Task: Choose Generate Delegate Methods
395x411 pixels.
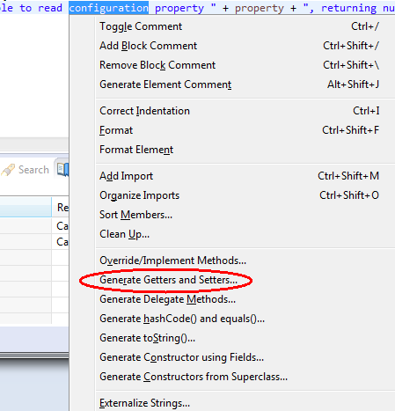Action: click(x=232, y=299)
